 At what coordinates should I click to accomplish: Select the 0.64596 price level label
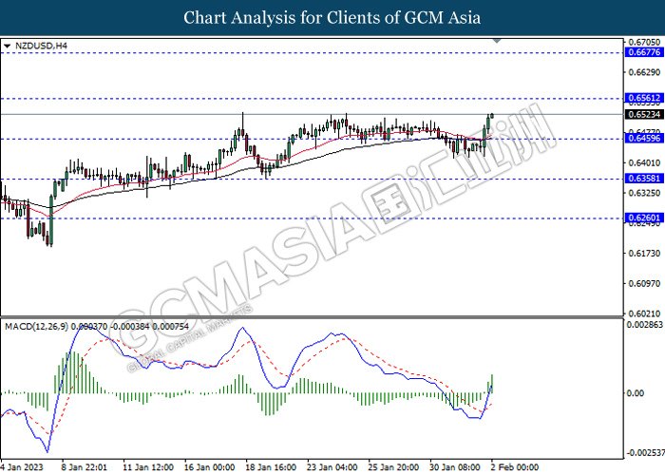(645, 139)
